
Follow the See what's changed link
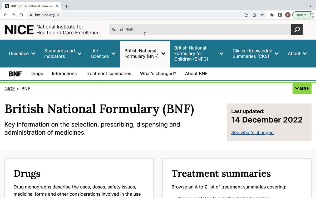(252, 133)
